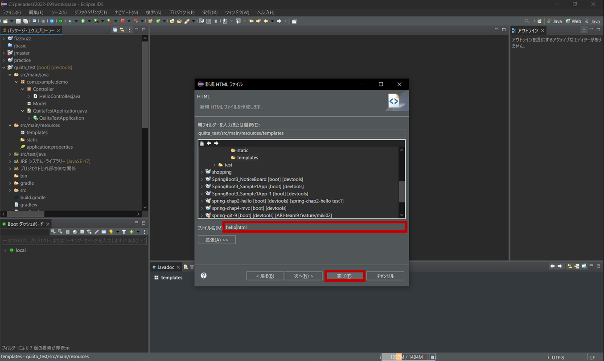This screenshot has height=361, width=604.
Task: Expand the shopping project in dialog tree
Action: (x=202, y=172)
